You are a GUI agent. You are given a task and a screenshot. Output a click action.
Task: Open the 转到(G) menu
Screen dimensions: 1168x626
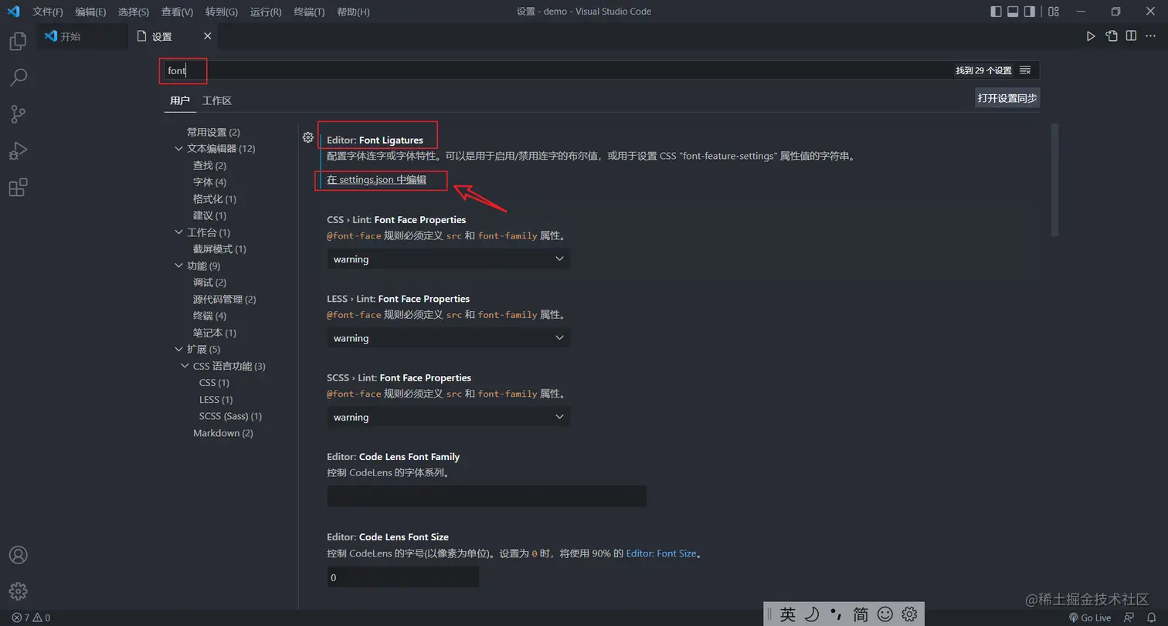(222, 12)
